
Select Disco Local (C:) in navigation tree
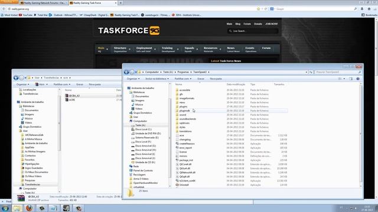[144, 130]
